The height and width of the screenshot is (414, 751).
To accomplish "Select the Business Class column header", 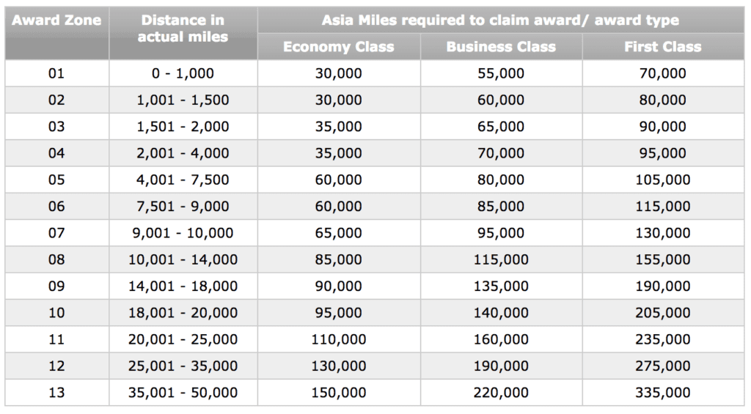I will [x=501, y=47].
